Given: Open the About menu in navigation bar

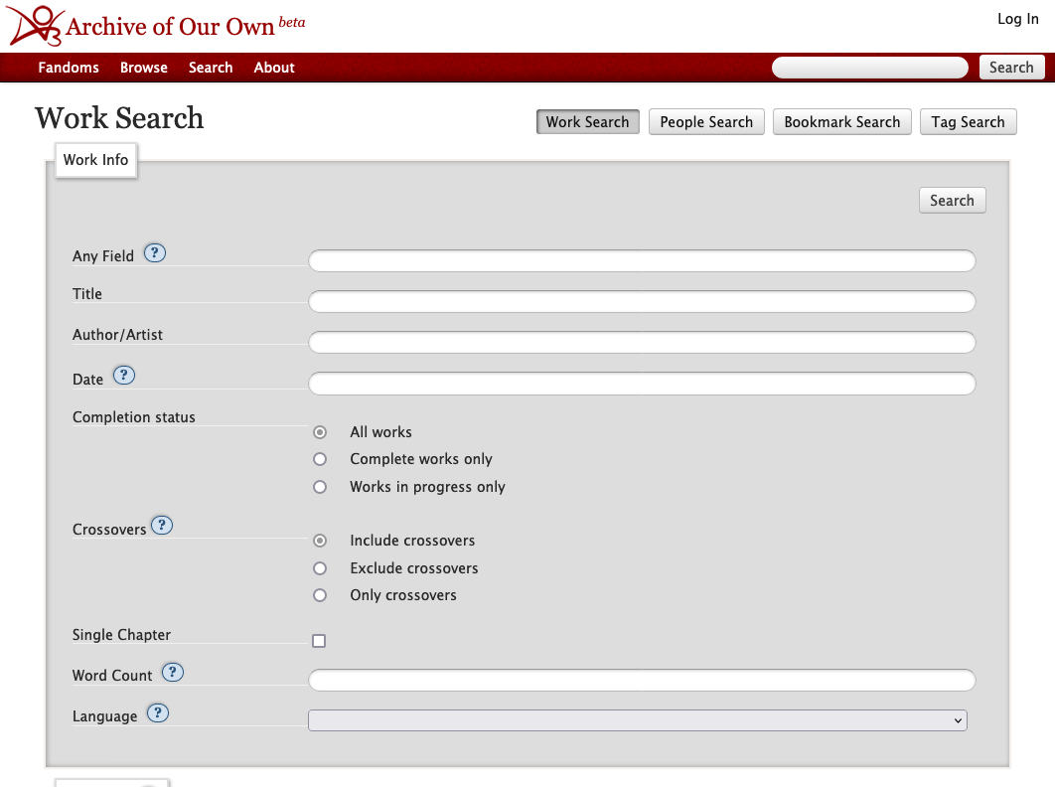Looking at the screenshot, I should [274, 68].
